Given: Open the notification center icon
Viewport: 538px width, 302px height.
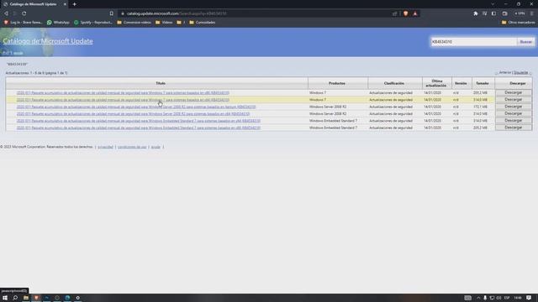Looking at the screenshot, I should point(529,298).
